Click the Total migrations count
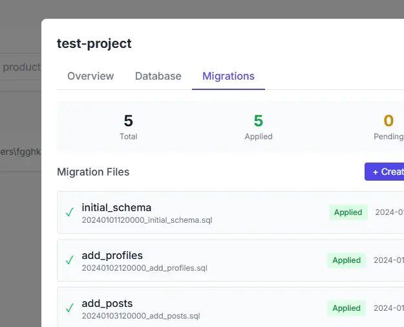 pos(129,121)
